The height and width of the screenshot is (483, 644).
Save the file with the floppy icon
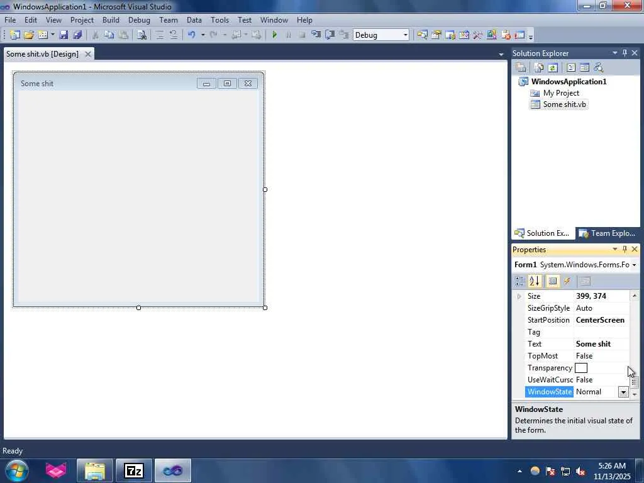point(64,35)
